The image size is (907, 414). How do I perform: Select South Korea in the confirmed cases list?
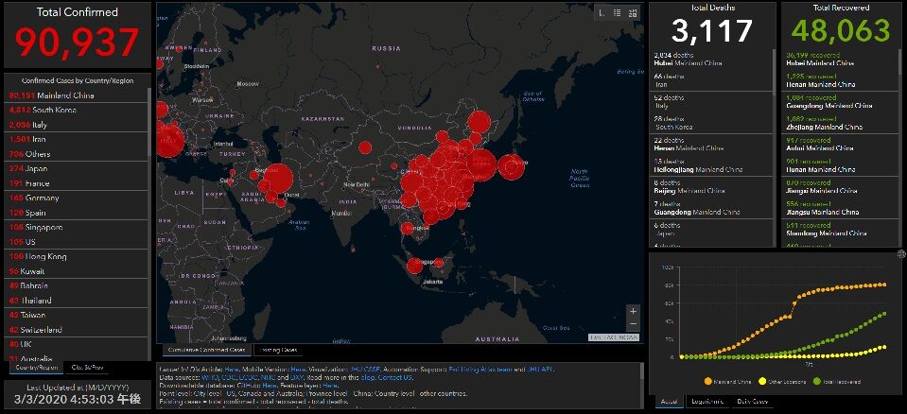coord(77,110)
